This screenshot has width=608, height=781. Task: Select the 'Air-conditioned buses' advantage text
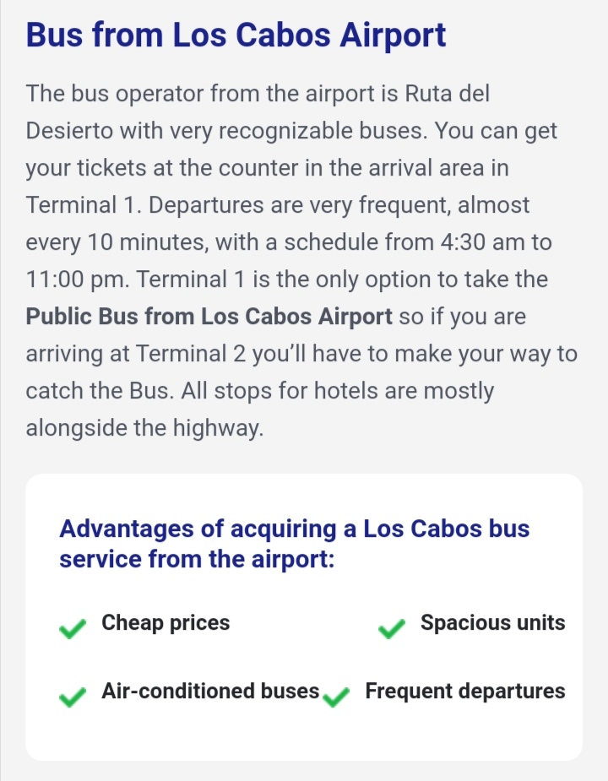[x=210, y=691]
